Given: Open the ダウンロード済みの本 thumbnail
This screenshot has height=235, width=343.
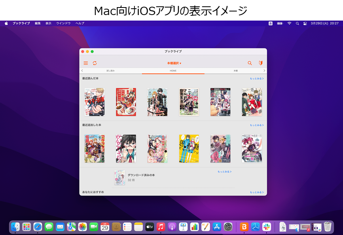Looking at the screenshot, I should pyautogui.click(x=119, y=178).
